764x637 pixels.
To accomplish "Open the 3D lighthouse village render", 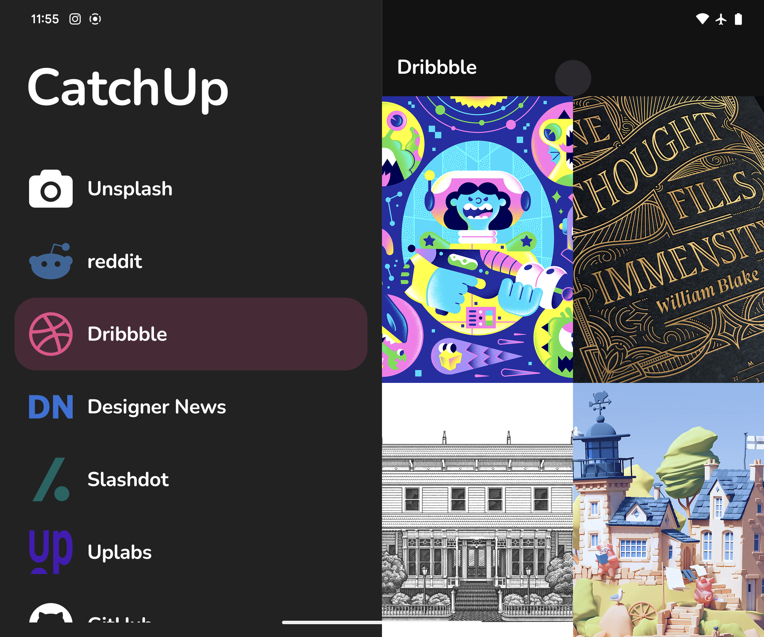I will 668,510.
